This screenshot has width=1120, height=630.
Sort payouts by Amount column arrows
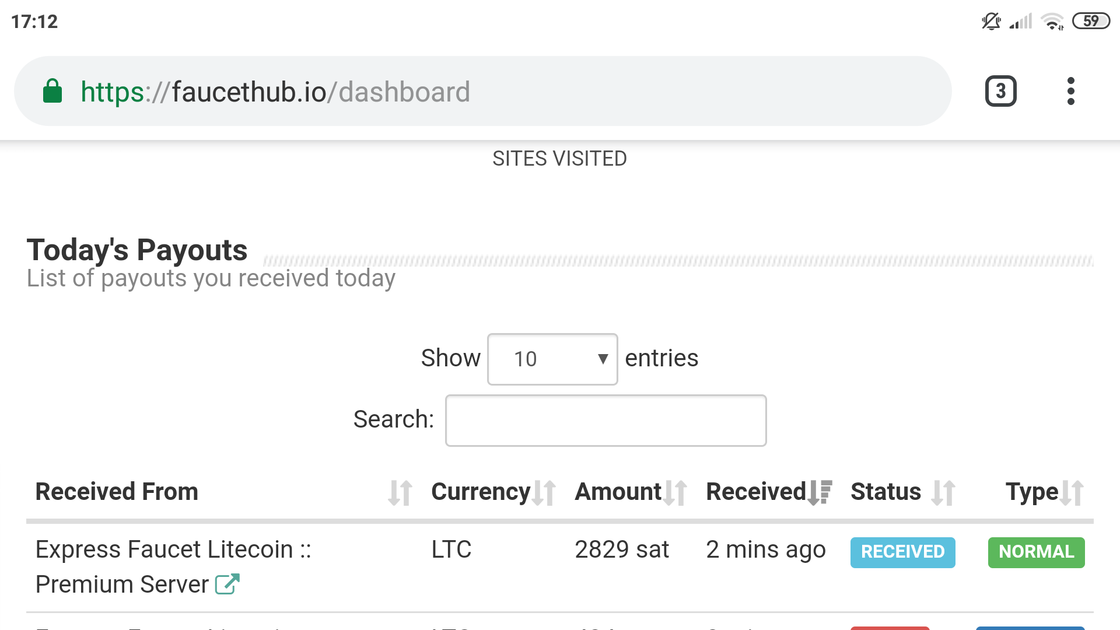675,492
